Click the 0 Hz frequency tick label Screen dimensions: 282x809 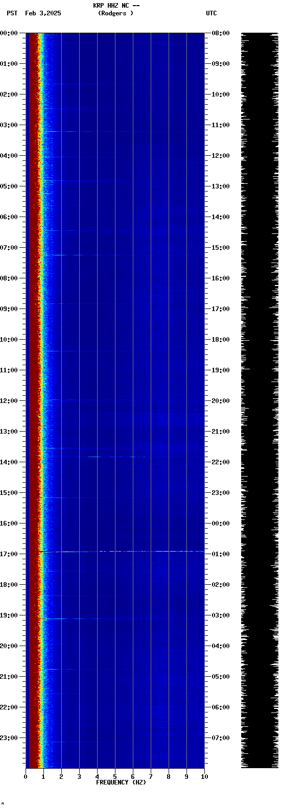tap(26, 777)
